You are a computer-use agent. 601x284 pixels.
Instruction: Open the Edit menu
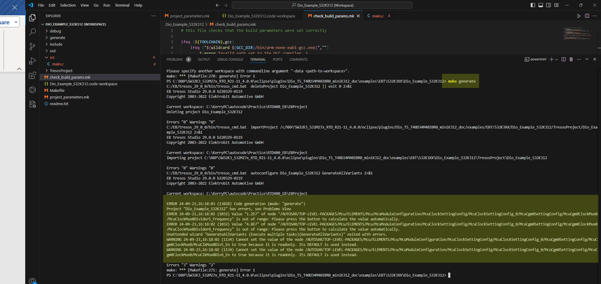pyautogui.click(x=52, y=5)
